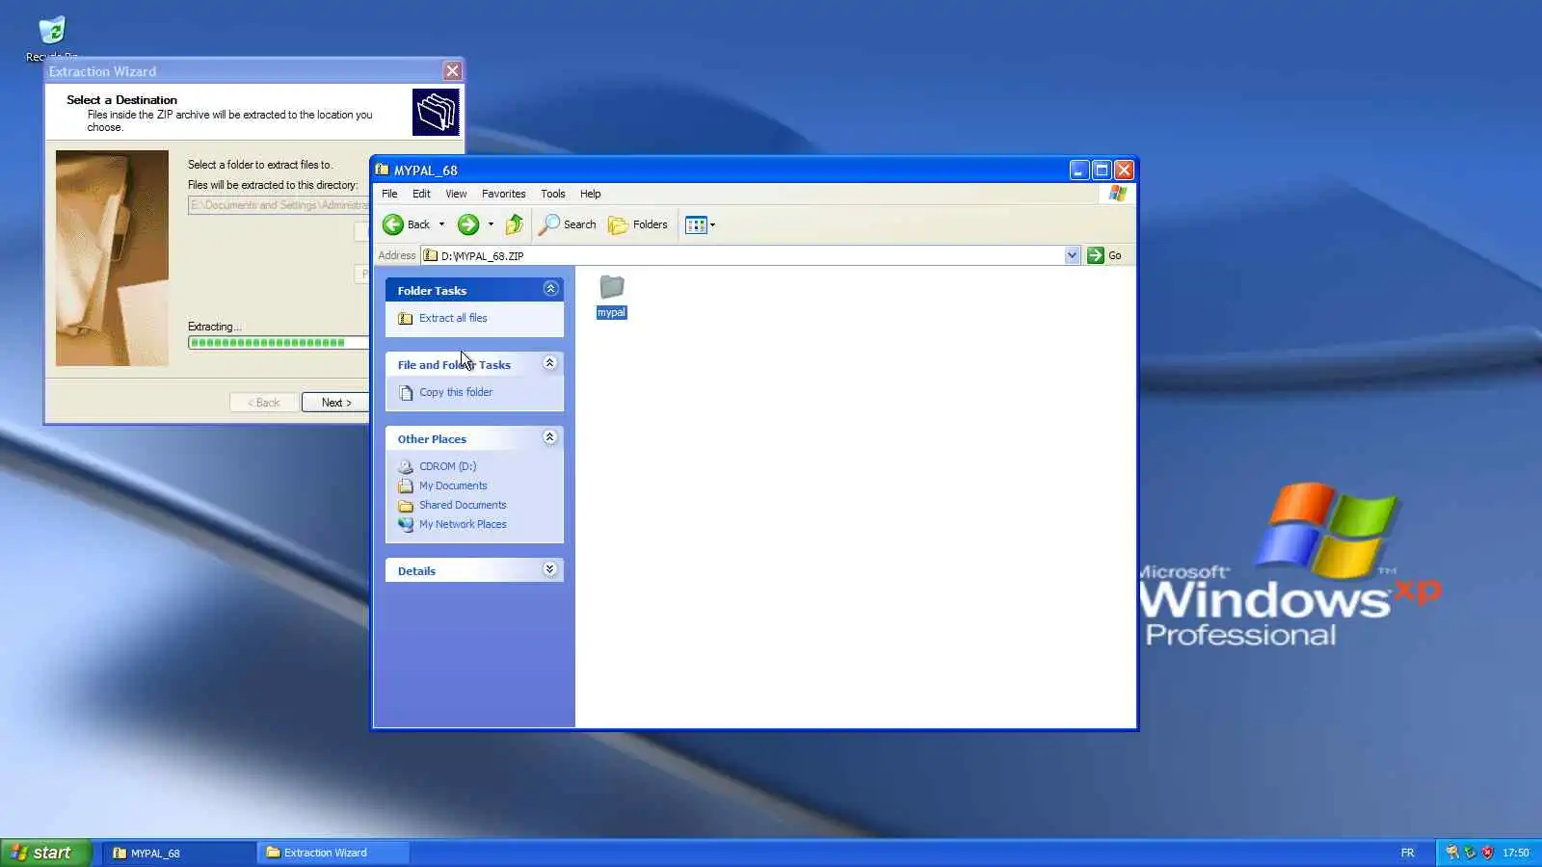Click the taskbar clock showing 17:50
The width and height of the screenshot is (1542, 867).
point(1516,853)
